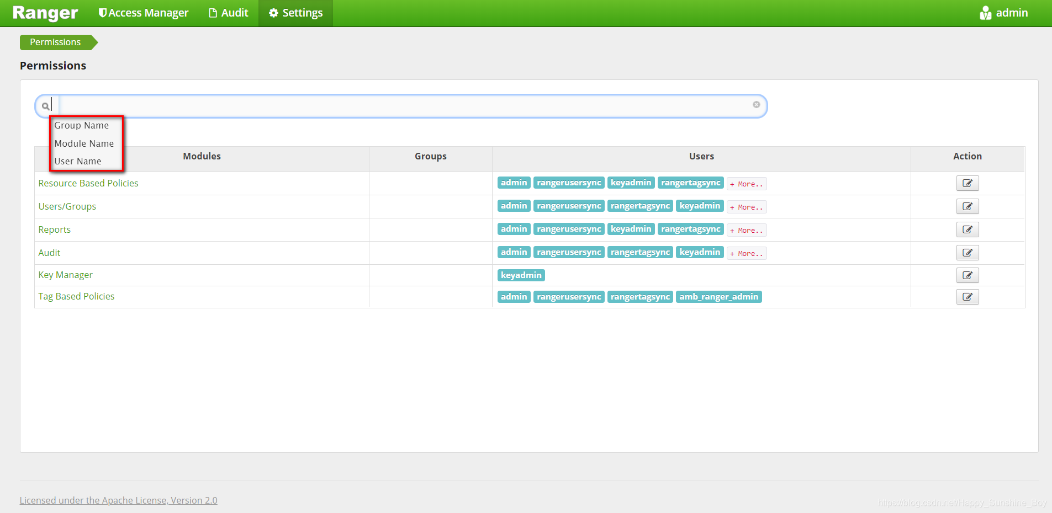The width and height of the screenshot is (1052, 513).
Task: Click the Ranger logo
Action: click(44, 12)
